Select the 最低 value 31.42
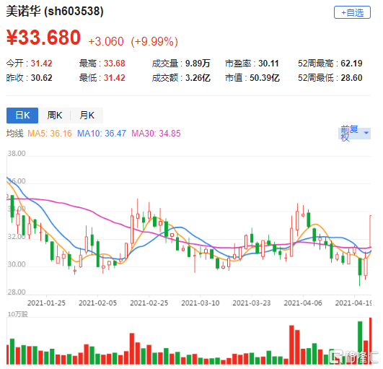383x369 pixels. point(114,78)
